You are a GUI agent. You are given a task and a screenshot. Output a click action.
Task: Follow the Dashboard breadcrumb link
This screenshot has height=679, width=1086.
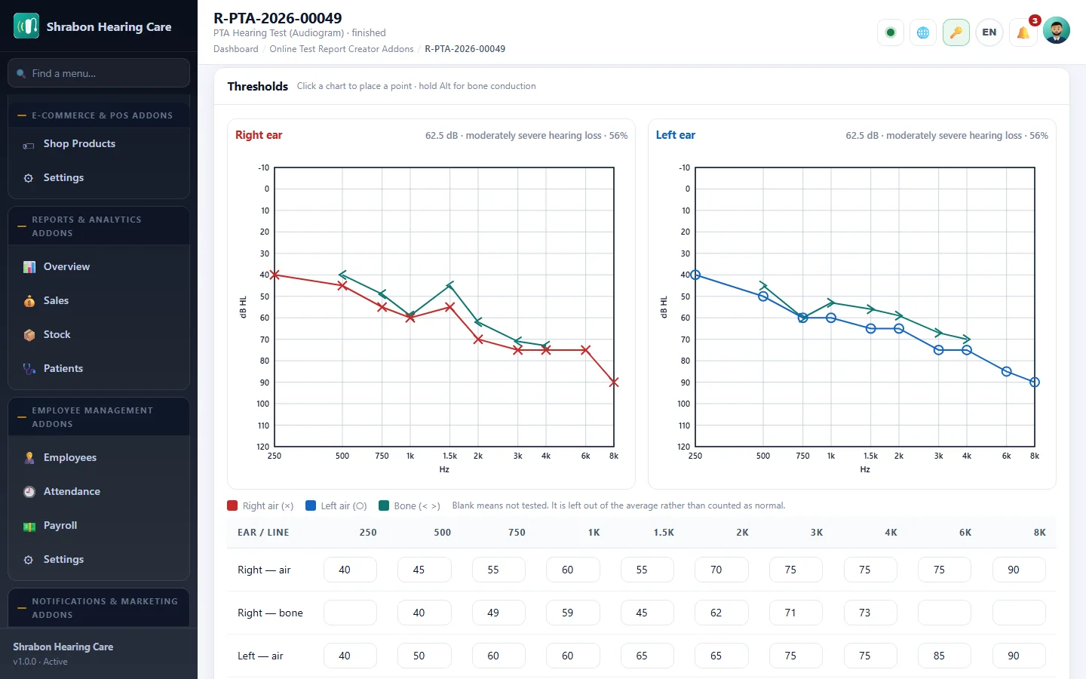pyautogui.click(x=235, y=49)
